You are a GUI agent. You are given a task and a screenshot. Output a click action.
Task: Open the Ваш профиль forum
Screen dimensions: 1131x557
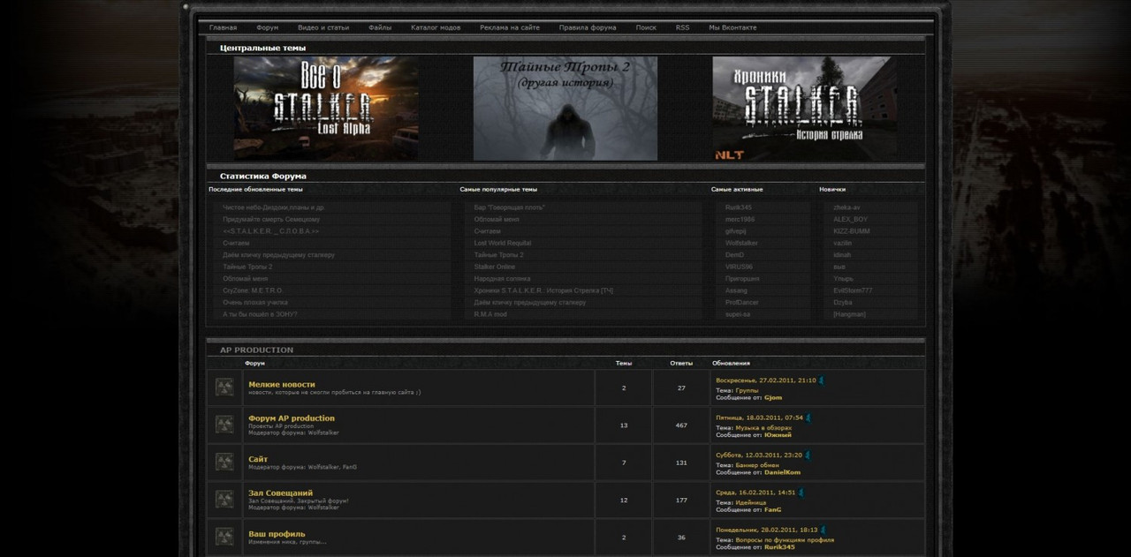click(277, 533)
